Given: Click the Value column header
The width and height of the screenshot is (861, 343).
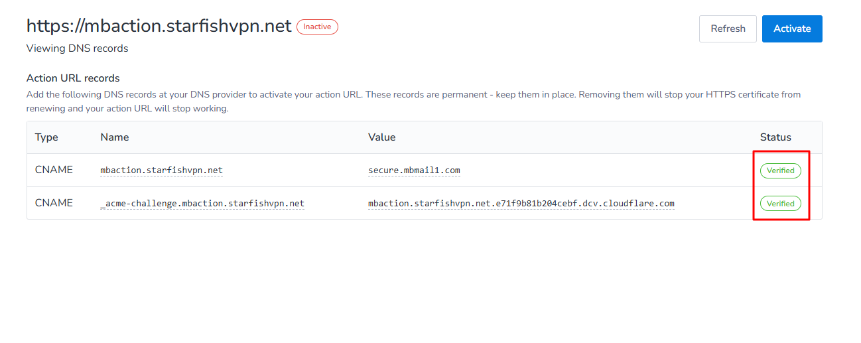Looking at the screenshot, I should click(382, 137).
